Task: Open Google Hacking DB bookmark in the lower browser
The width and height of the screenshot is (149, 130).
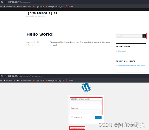Action: click(55, 80)
